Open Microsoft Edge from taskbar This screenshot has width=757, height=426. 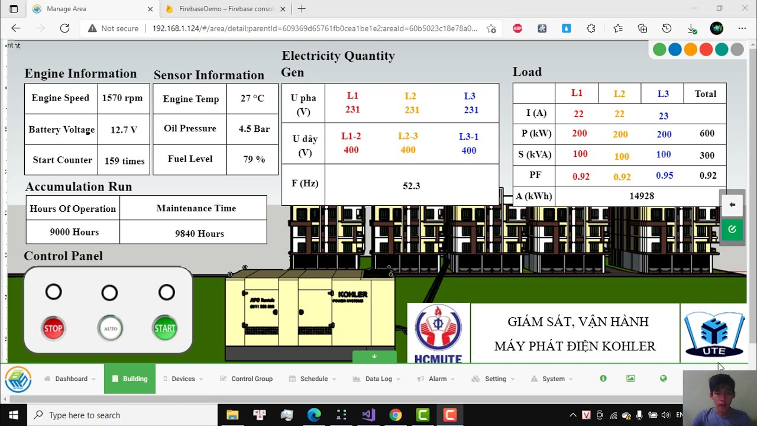(x=314, y=415)
